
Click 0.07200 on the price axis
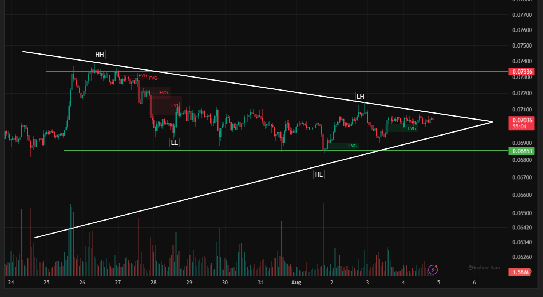tap(522, 93)
